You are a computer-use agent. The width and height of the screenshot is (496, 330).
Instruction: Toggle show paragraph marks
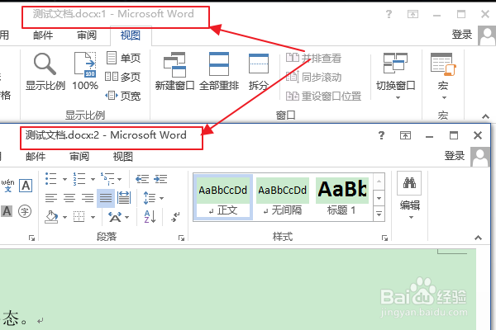(175, 217)
